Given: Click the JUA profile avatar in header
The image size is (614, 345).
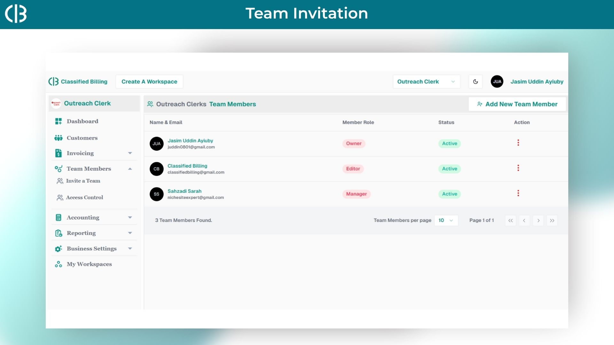Looking at the screenshot, I should click(x=497, y=81).
